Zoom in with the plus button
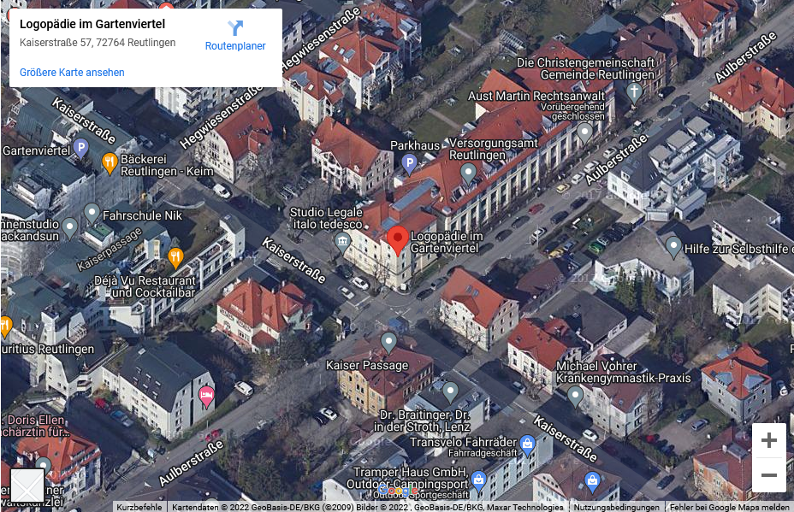Viewport: 794px width, 512px height. point(768,440)
